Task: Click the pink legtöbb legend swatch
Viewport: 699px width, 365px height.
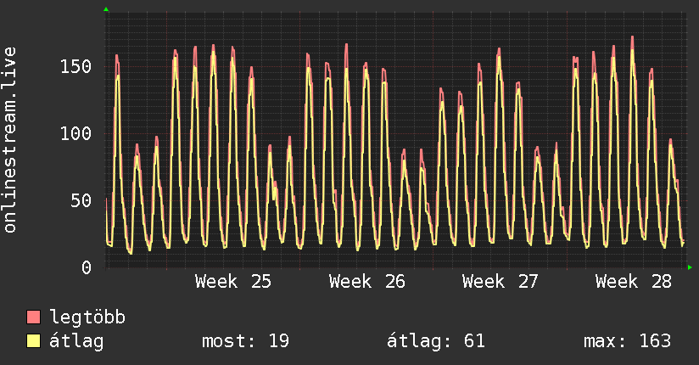Action: (33, 317)
